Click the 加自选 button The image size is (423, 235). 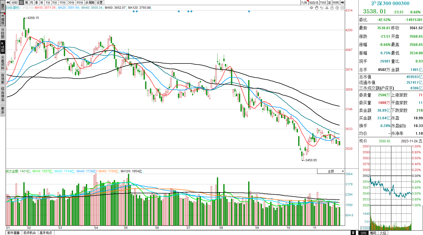tap(314, 3)
